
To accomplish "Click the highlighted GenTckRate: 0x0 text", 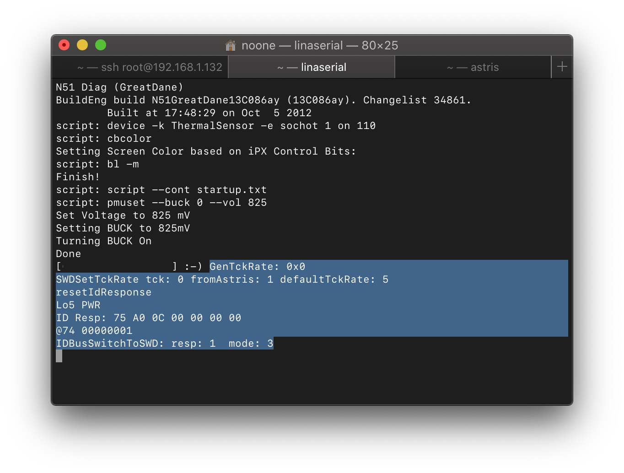I will (258, 266).
